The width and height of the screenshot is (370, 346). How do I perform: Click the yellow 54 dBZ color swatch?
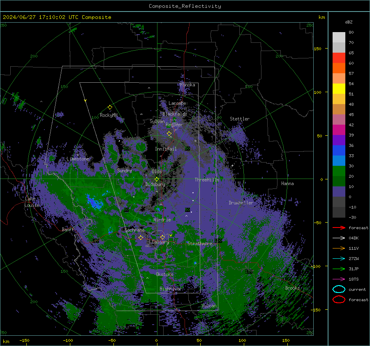point(339,89)
